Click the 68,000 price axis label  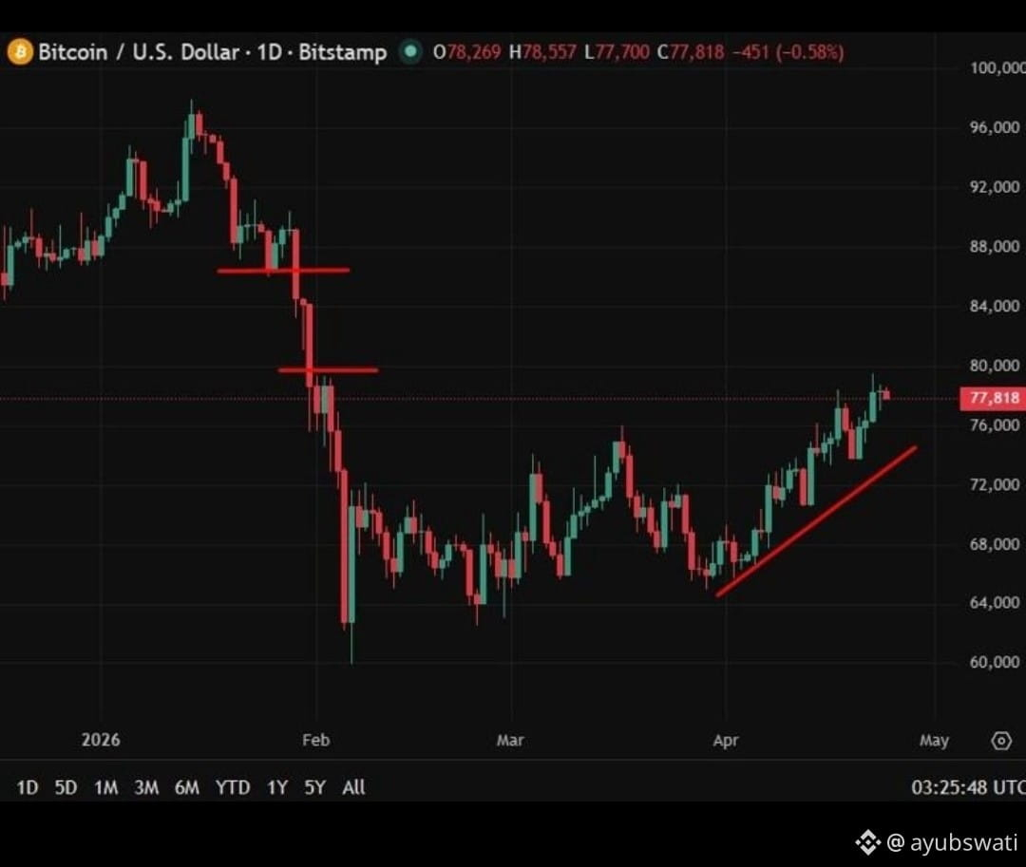pos(995,544)
